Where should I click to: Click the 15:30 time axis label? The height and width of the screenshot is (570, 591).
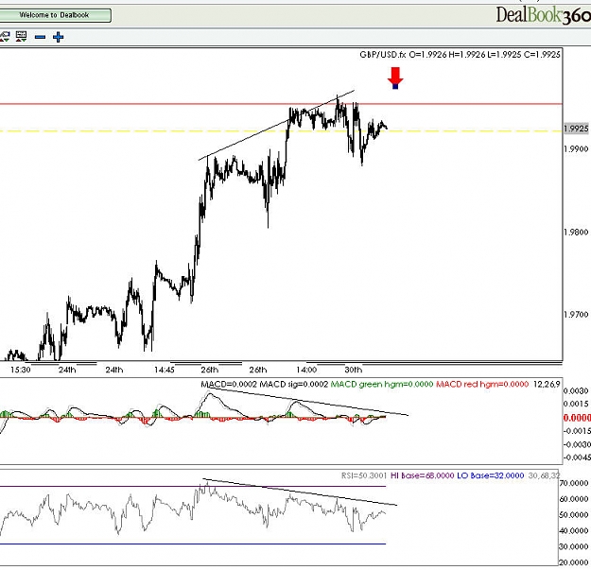pyautogui.click(x=21, y=370)
